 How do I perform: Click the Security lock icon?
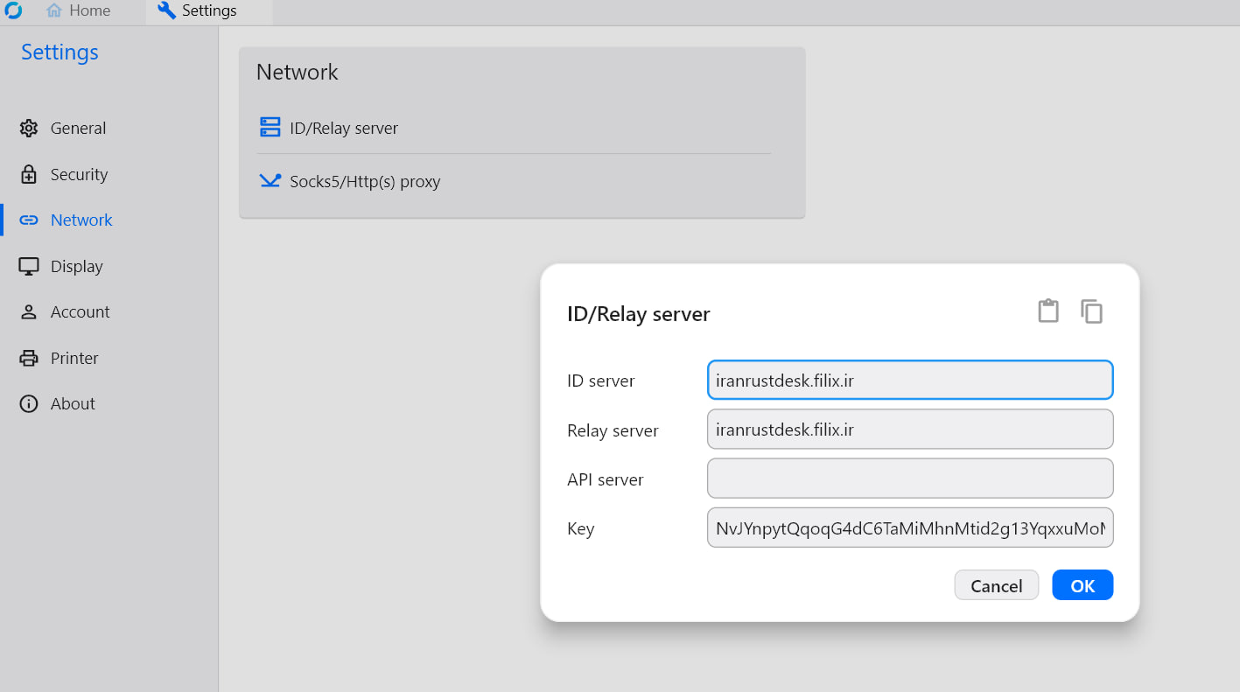tap(29, 174)
